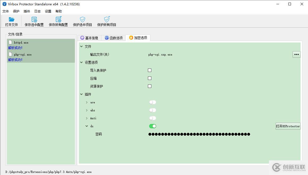Turn off the ds plugin switch
The height and width of the screenshot is (175, 308).
click(x=153, y=126)
